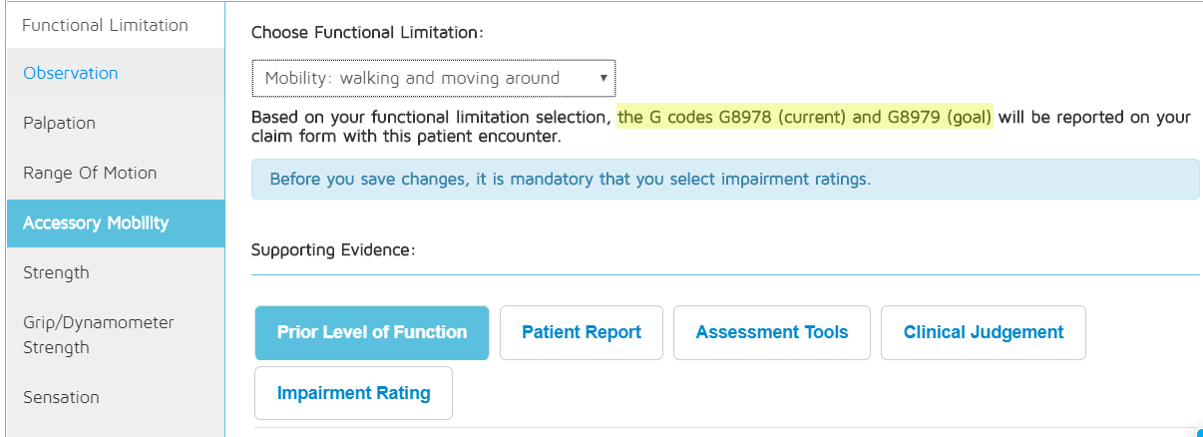
Task: Select the Prior Level of Function button
Action: point(372,332)
